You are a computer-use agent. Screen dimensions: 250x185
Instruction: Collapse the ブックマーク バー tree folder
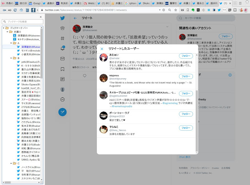point(4,28)
